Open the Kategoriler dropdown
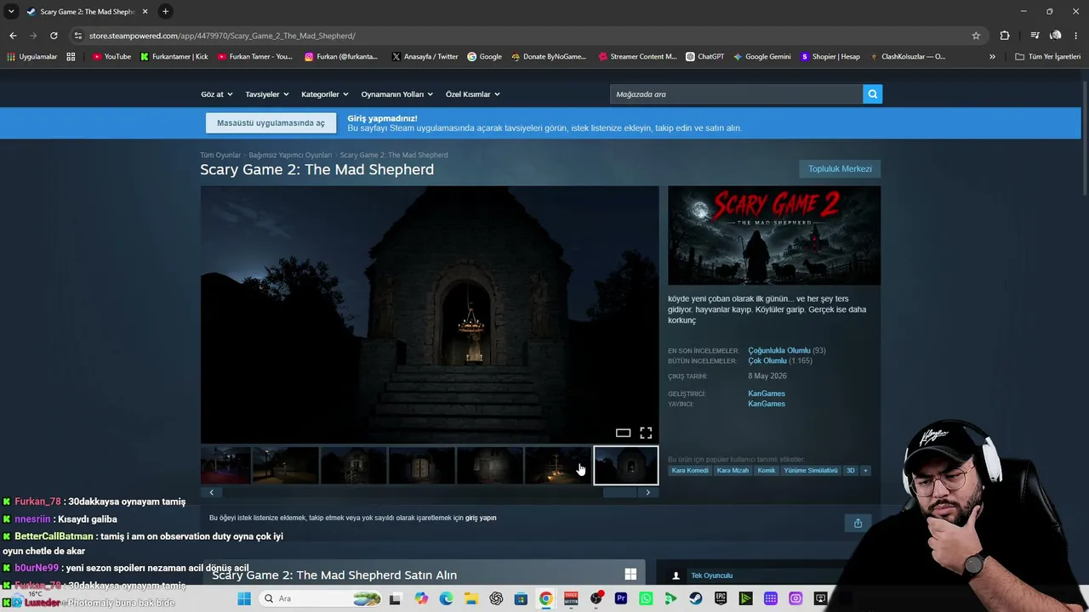Screen dimensions: 1089x612 click(325, 94)
